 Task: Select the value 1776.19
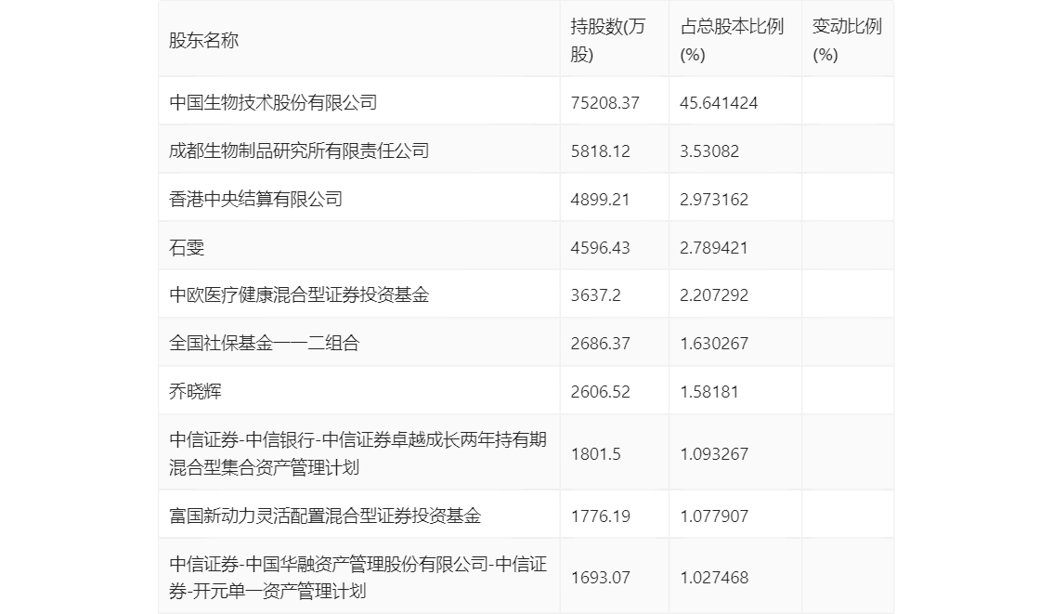click(601, 516)
